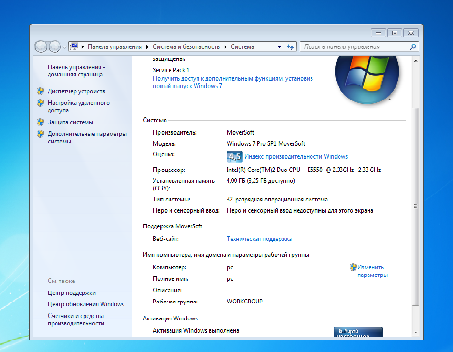Click the memory value "4,00 ГБ (3,25 ГБ доступно)"
Image resolution: width=453 pixels, height=352 pixels.
(x=261, y=181)
